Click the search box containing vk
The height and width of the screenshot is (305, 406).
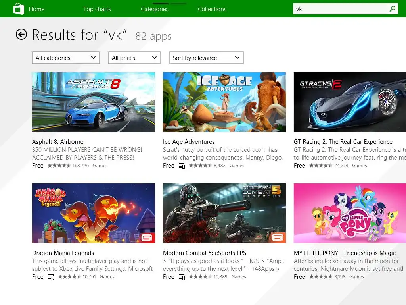[345, 9]
